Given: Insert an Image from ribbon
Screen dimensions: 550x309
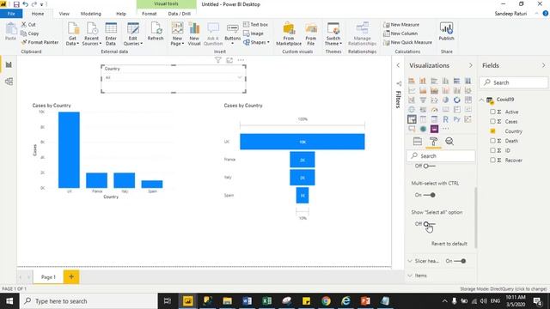Looking at the screenshot, I should [254, 33].
